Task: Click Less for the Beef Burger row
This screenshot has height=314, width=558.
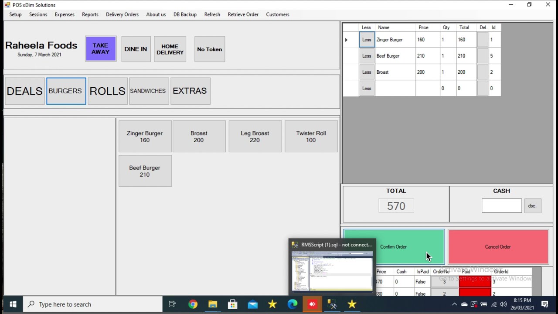Action: tap(367, 56)
